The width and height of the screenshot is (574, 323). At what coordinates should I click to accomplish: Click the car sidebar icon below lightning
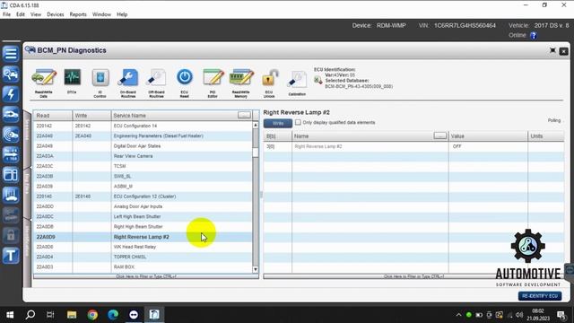(x=11, y=114)
